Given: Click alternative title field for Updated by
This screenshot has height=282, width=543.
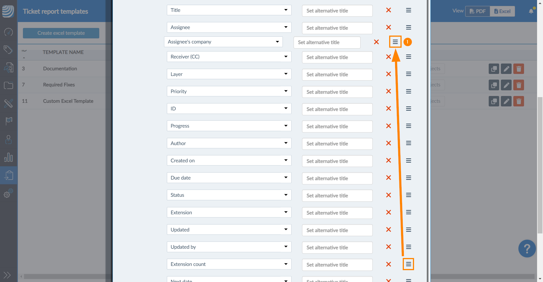Looking at the screenshot, I should [x=337, y=248].
